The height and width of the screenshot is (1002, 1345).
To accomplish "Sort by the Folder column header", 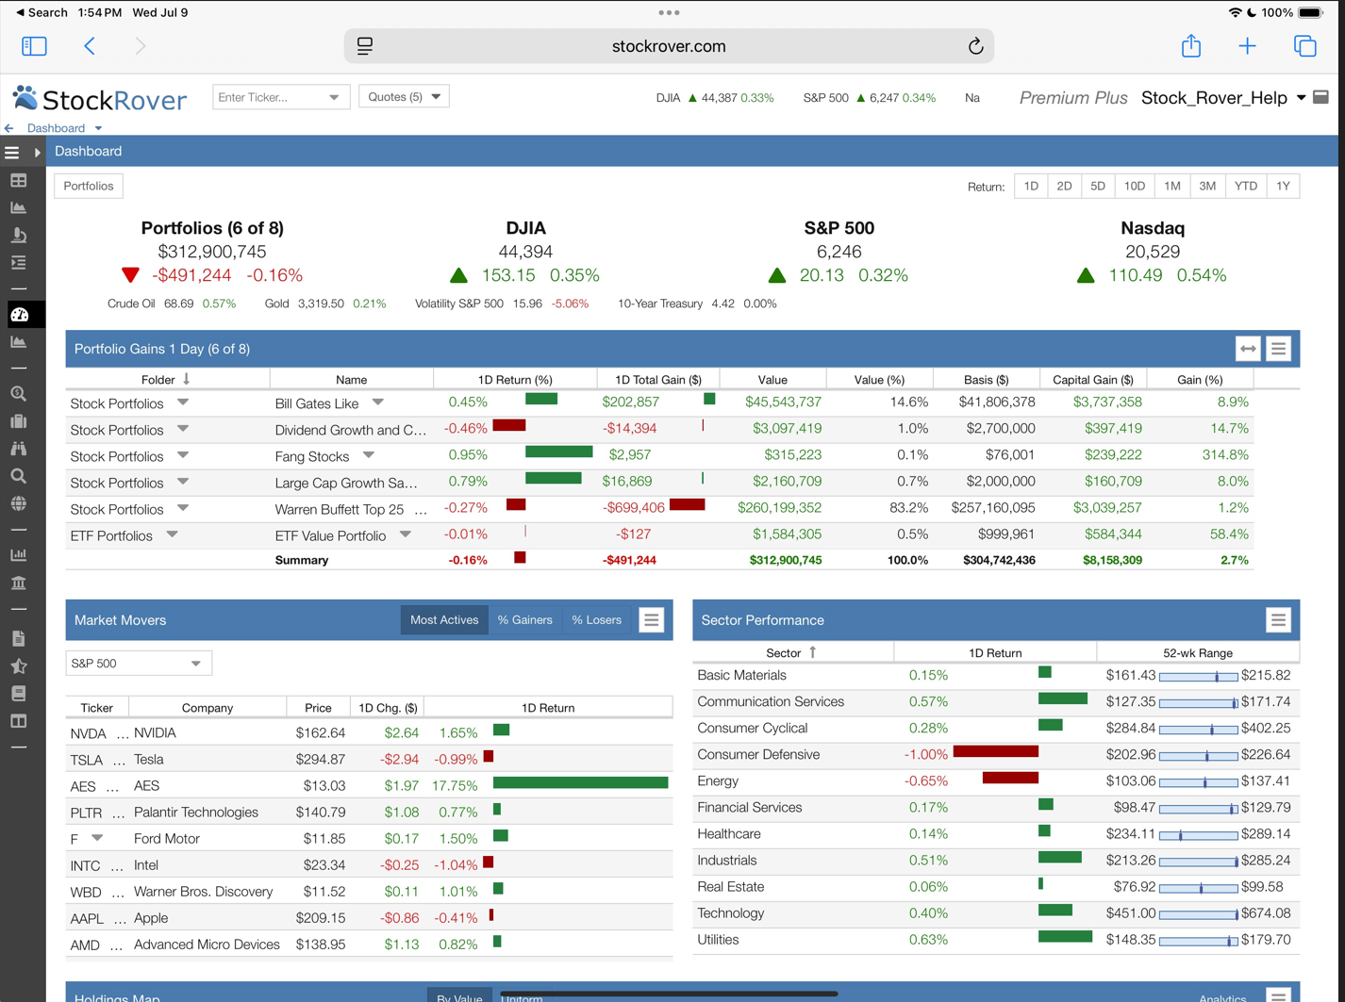I will [x=167, y=380].
